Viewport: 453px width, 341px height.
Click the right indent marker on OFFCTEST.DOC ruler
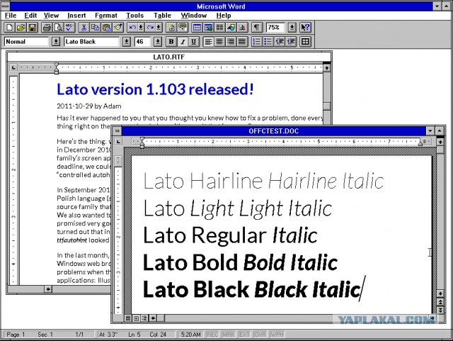(420, 144)
